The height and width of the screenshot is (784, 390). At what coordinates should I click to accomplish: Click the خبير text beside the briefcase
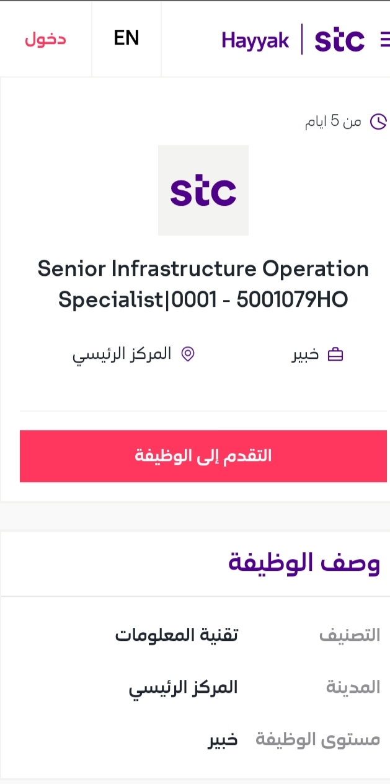tap(306, 355)
